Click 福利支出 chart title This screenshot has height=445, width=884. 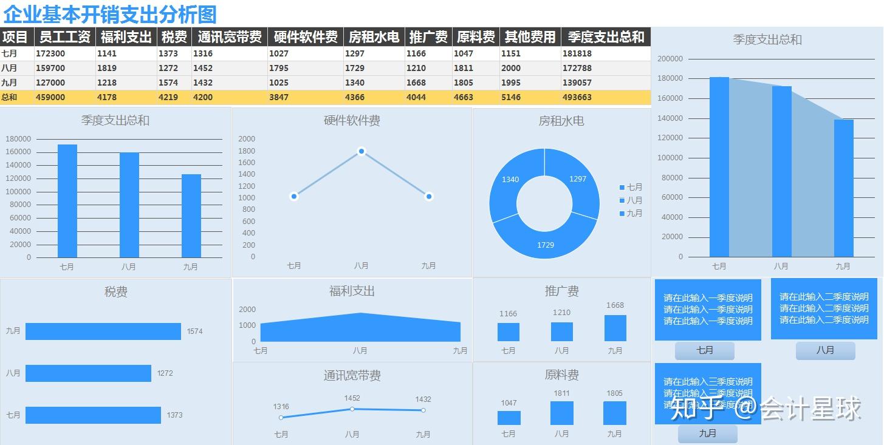352,291
